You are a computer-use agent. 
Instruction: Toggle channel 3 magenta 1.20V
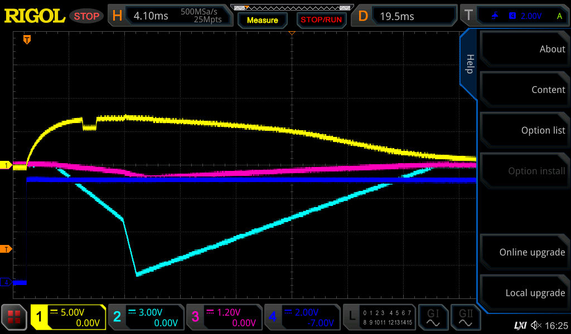click(224, 318)
